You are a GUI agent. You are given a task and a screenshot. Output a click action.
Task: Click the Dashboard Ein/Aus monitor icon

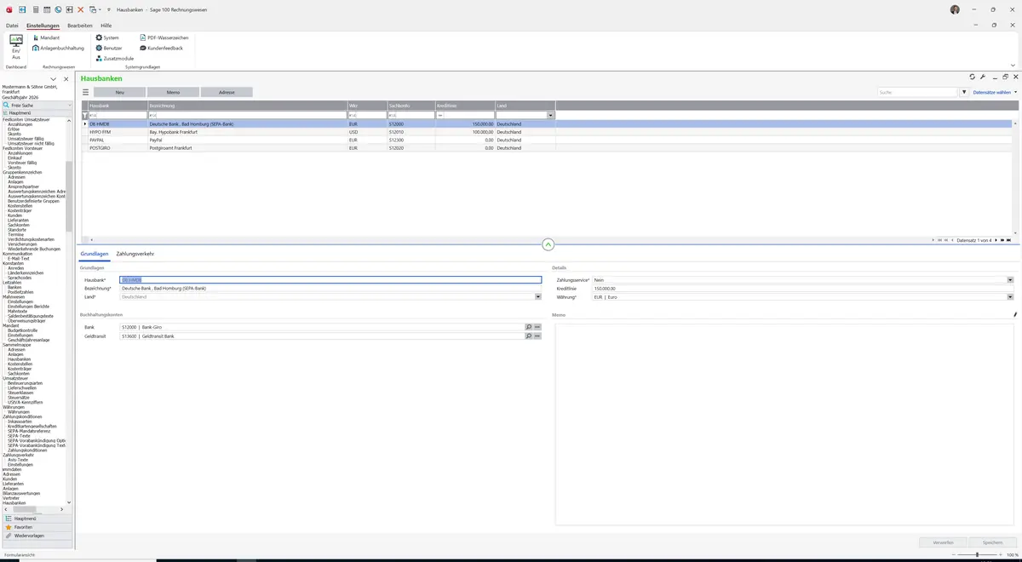[16, 41]
